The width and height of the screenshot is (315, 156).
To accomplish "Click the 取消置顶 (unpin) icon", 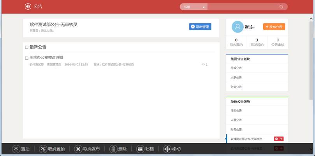I will coord(43,149).
